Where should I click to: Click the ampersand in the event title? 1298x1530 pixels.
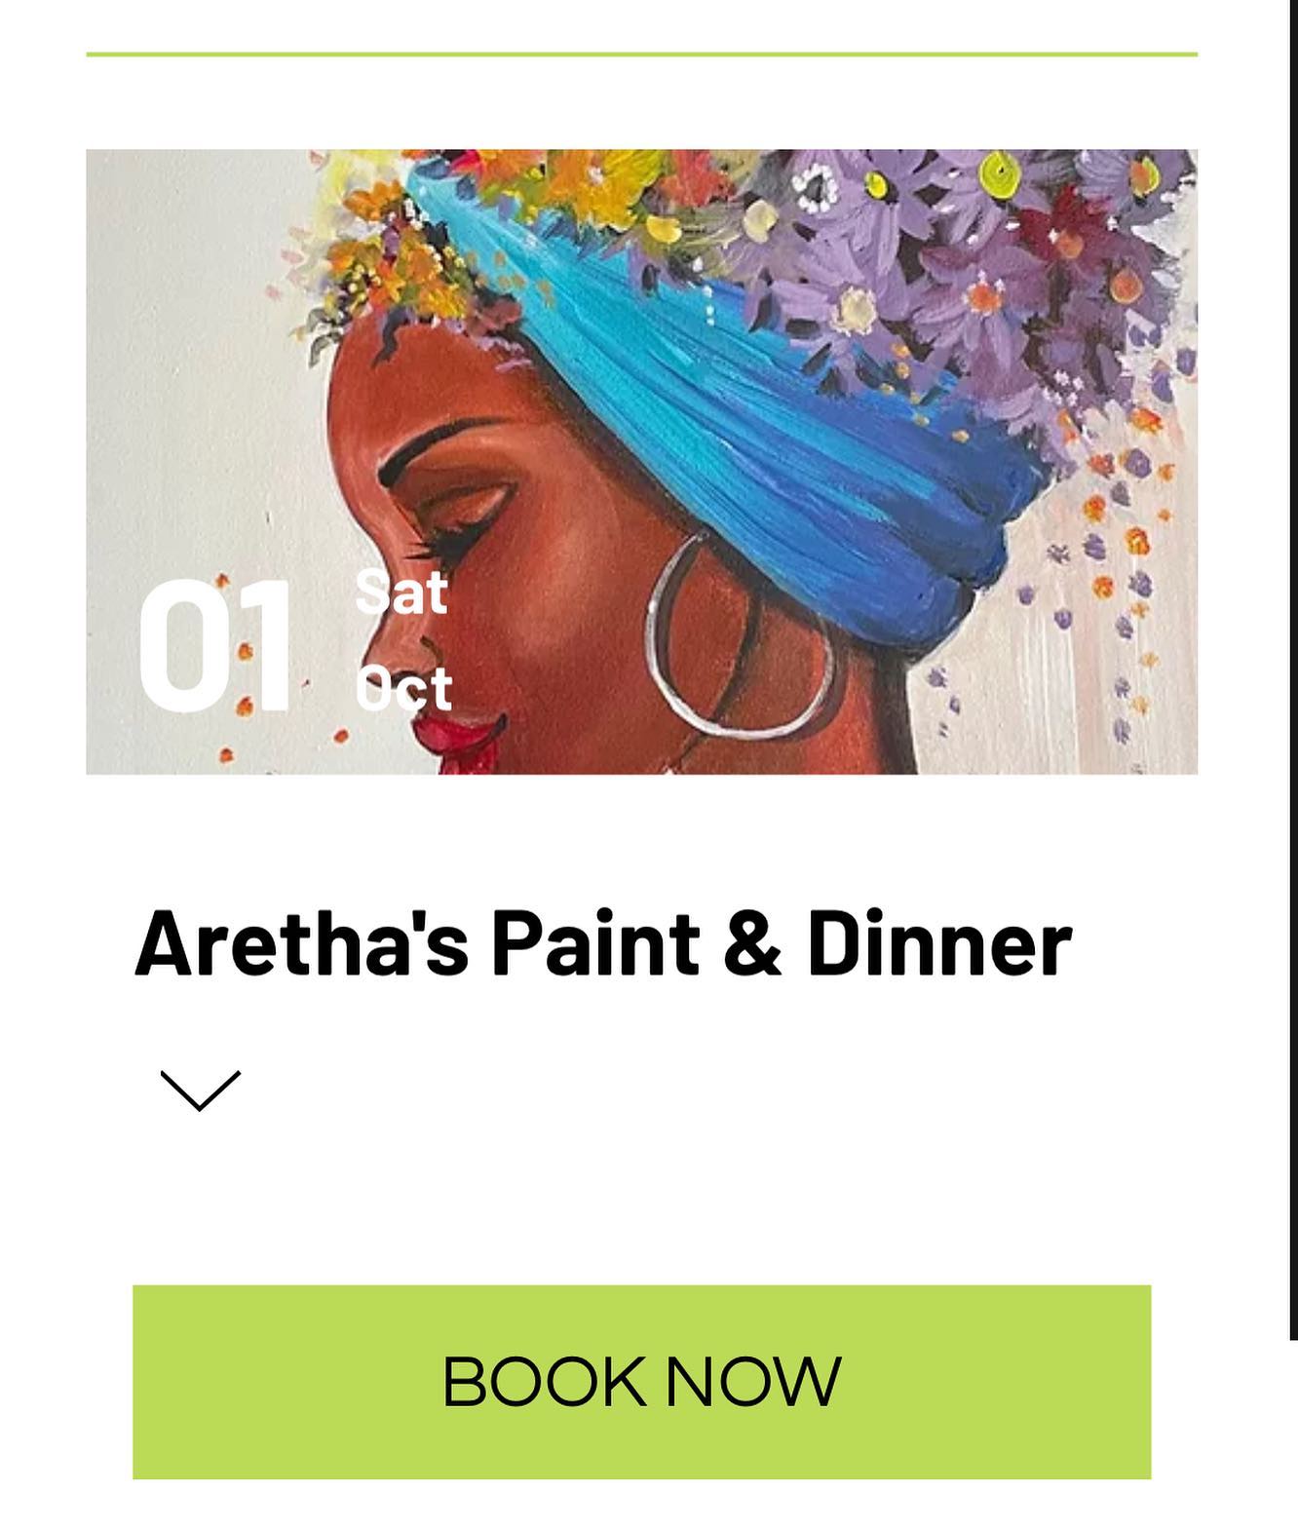click(x=753, y=943)
